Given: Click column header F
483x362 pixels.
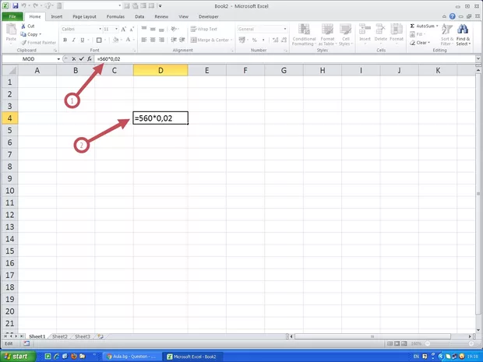Looking at the screenshot, I should point(245,71).
